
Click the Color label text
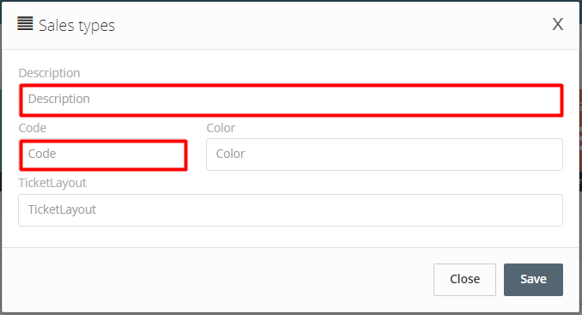[221, 128]
